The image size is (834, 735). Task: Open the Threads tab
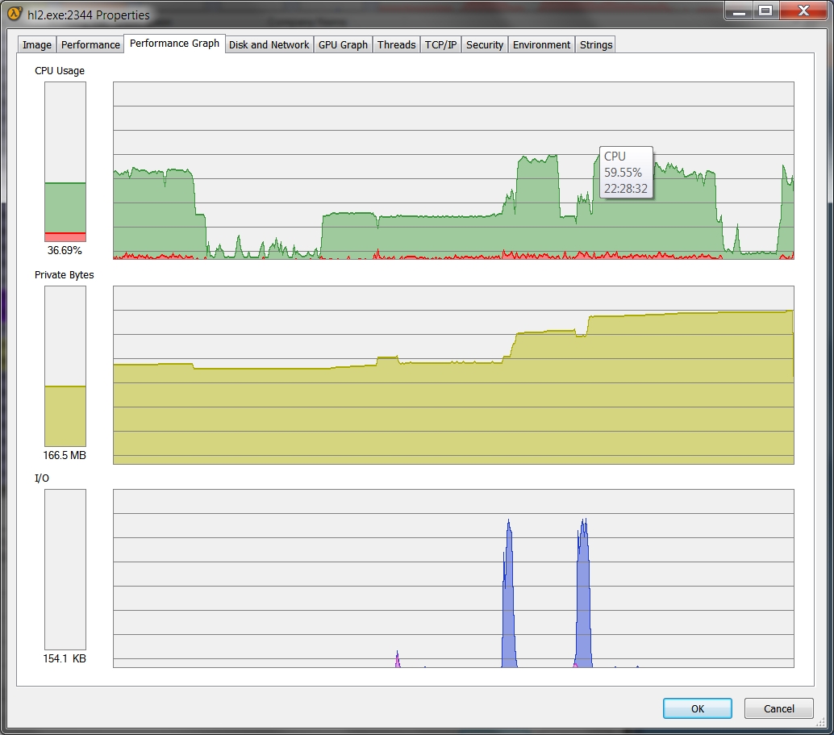396,44
